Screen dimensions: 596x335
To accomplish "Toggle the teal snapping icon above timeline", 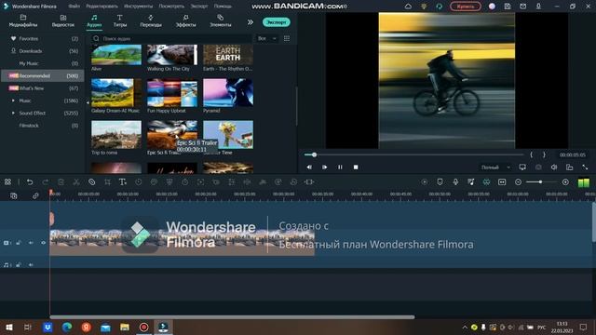I will [x=486, y=182].
